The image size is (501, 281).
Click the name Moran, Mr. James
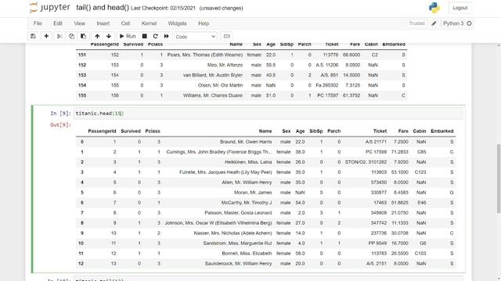(x=253, y=193)
